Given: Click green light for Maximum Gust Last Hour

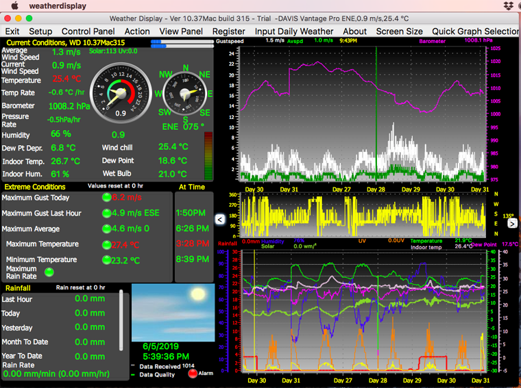Looking at the screenshot, I should (107, 213).
